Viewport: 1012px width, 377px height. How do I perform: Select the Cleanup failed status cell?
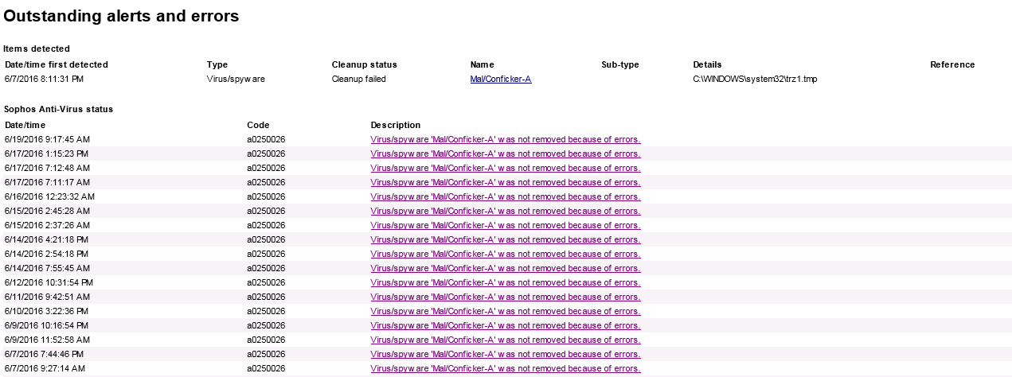pos(359,80)
